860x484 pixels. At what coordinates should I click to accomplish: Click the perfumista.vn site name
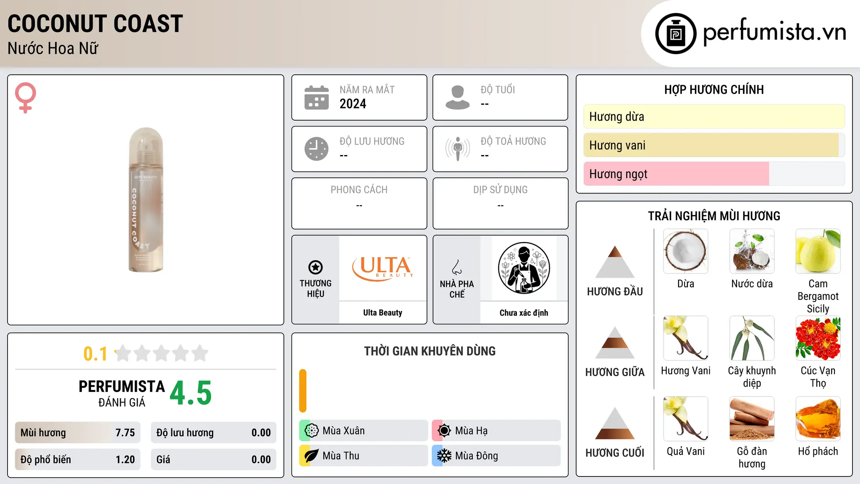tap(775, 32)
